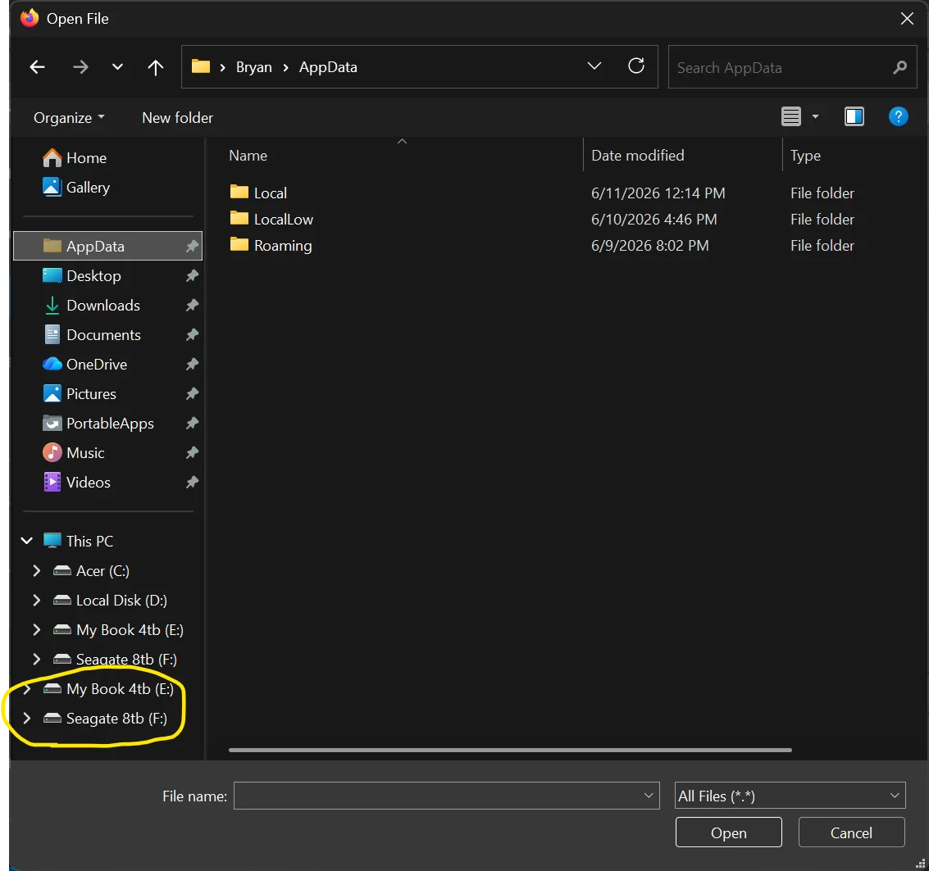The height and width of the screenshot is (871, 929).
Task: Click the Firefox icon in title bar
Action: coord(30,18)
